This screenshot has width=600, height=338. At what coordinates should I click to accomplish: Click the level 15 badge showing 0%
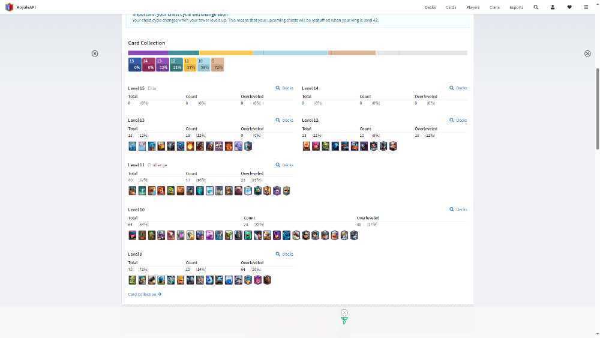click(134, 64)
